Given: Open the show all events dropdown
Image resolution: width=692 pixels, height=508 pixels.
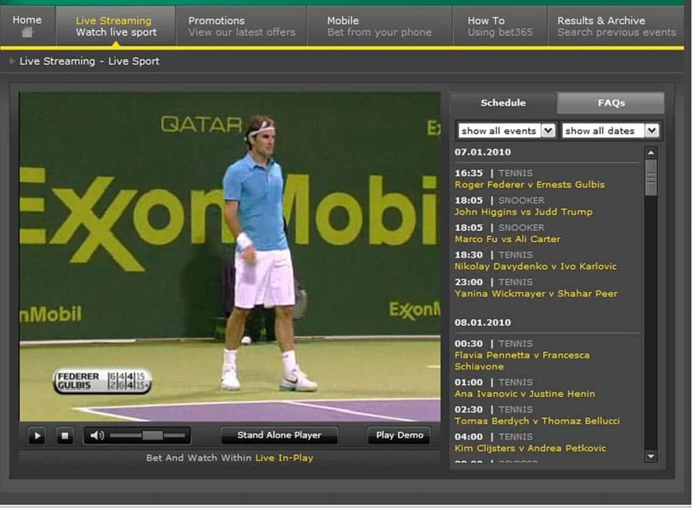Looking at the screenshot, I should [x=506, y=131].
